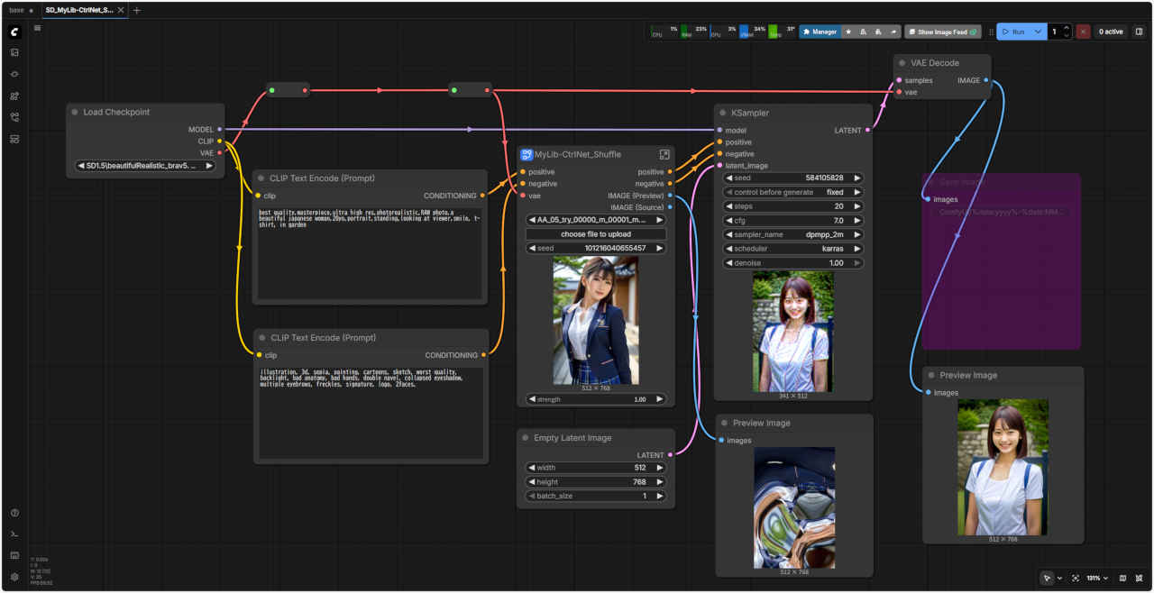Open the sampler_name dpmpp_2m selector

(792, 234)
